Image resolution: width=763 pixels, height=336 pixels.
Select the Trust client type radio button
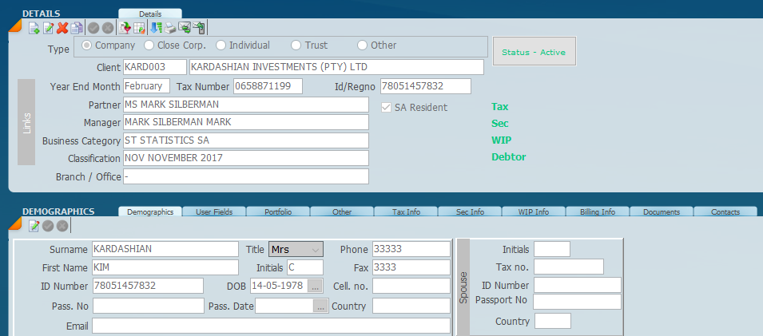pyautogui.click(x=296, y=45)
